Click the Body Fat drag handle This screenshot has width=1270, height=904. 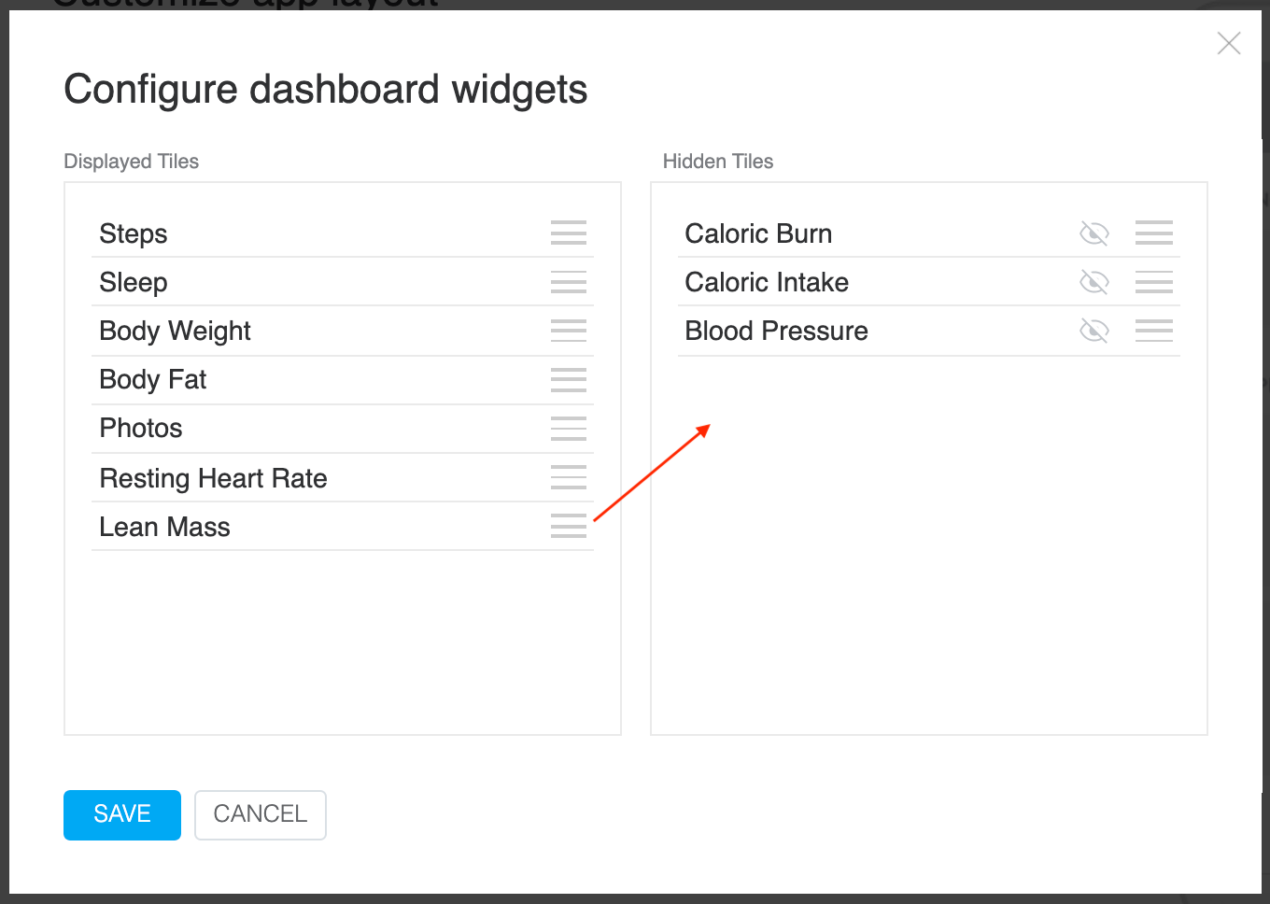[x=569, y=379]
